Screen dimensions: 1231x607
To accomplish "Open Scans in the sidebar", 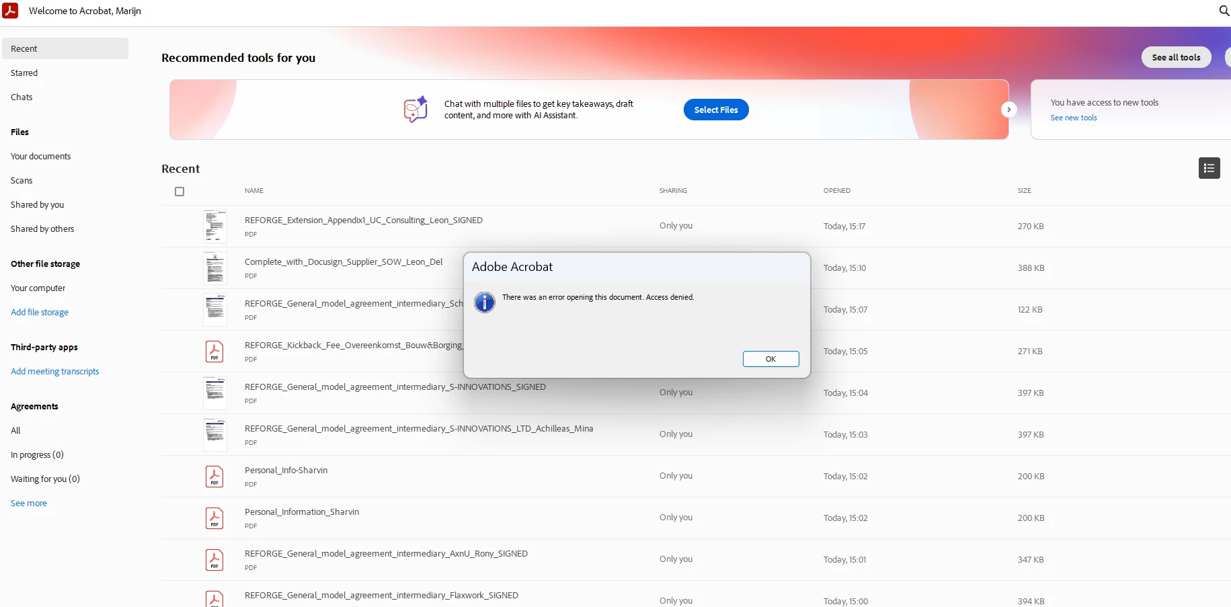I will [22, 180].
